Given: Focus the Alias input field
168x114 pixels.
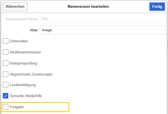Looking at the screenshot, I should [103, 30].
